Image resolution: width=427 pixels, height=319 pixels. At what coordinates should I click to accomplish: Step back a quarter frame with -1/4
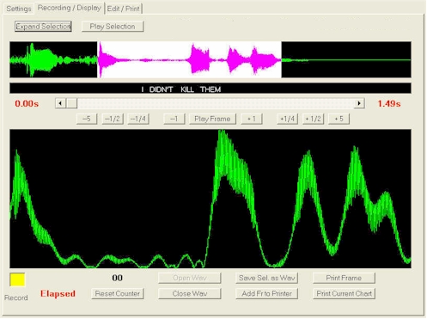point(138,119)
